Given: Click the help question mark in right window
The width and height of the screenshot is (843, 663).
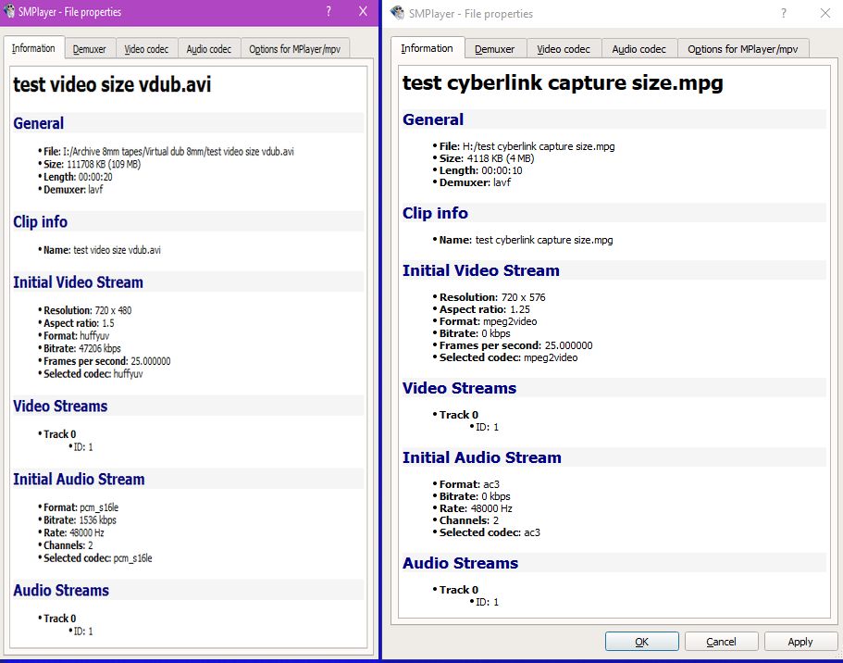Looking at the screenshot, I should (784, 14).
